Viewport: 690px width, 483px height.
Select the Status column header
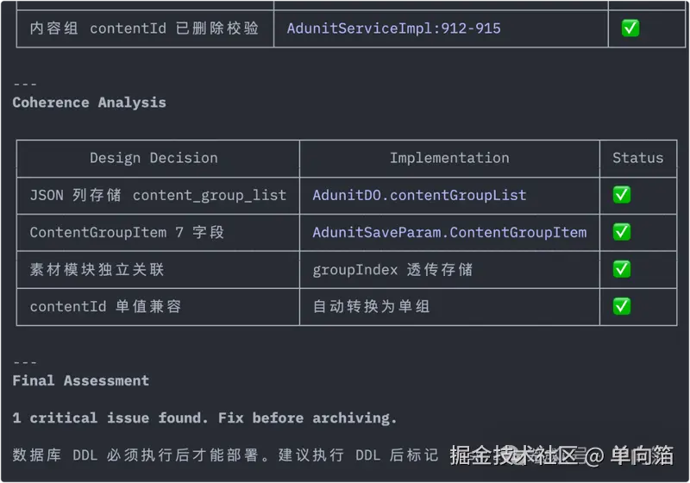(637, 158)
